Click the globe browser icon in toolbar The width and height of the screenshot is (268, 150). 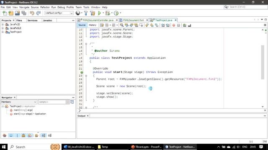tap(78, 13)
